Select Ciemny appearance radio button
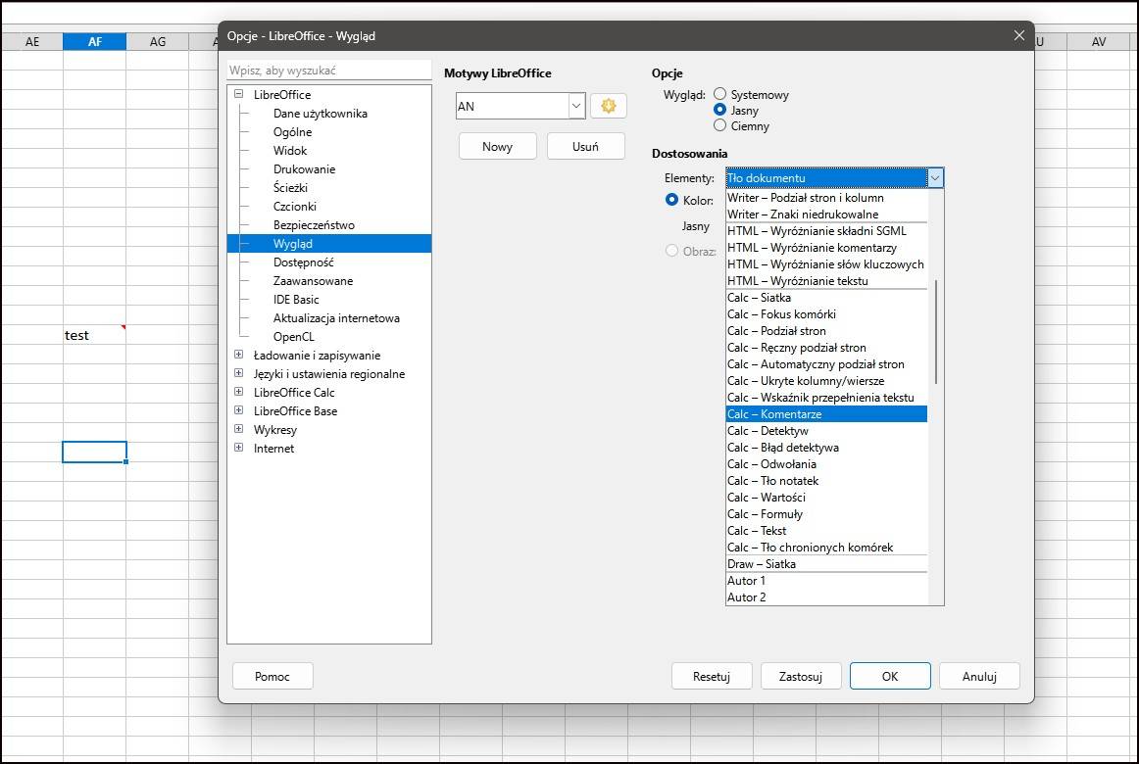 click(719, 125)
